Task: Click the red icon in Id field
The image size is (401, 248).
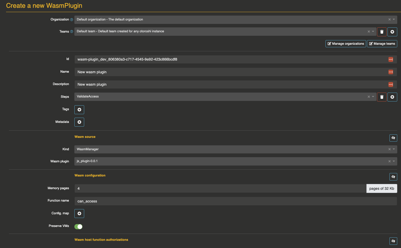Action: pos(391,59)
